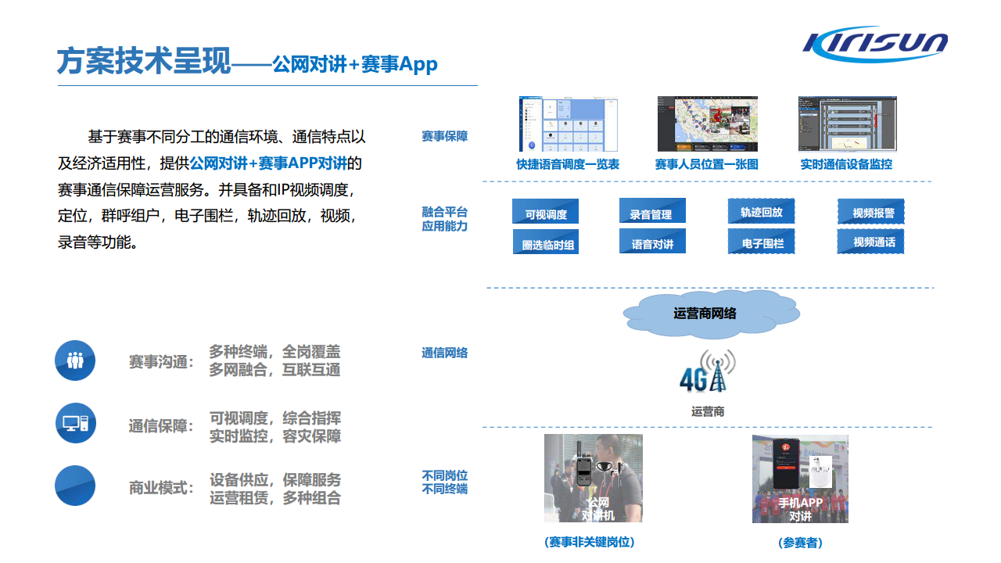Viewport: 1001px width, 563px height.
Task: Click the 圈选临时组 button
Action: tap(546, 243)
